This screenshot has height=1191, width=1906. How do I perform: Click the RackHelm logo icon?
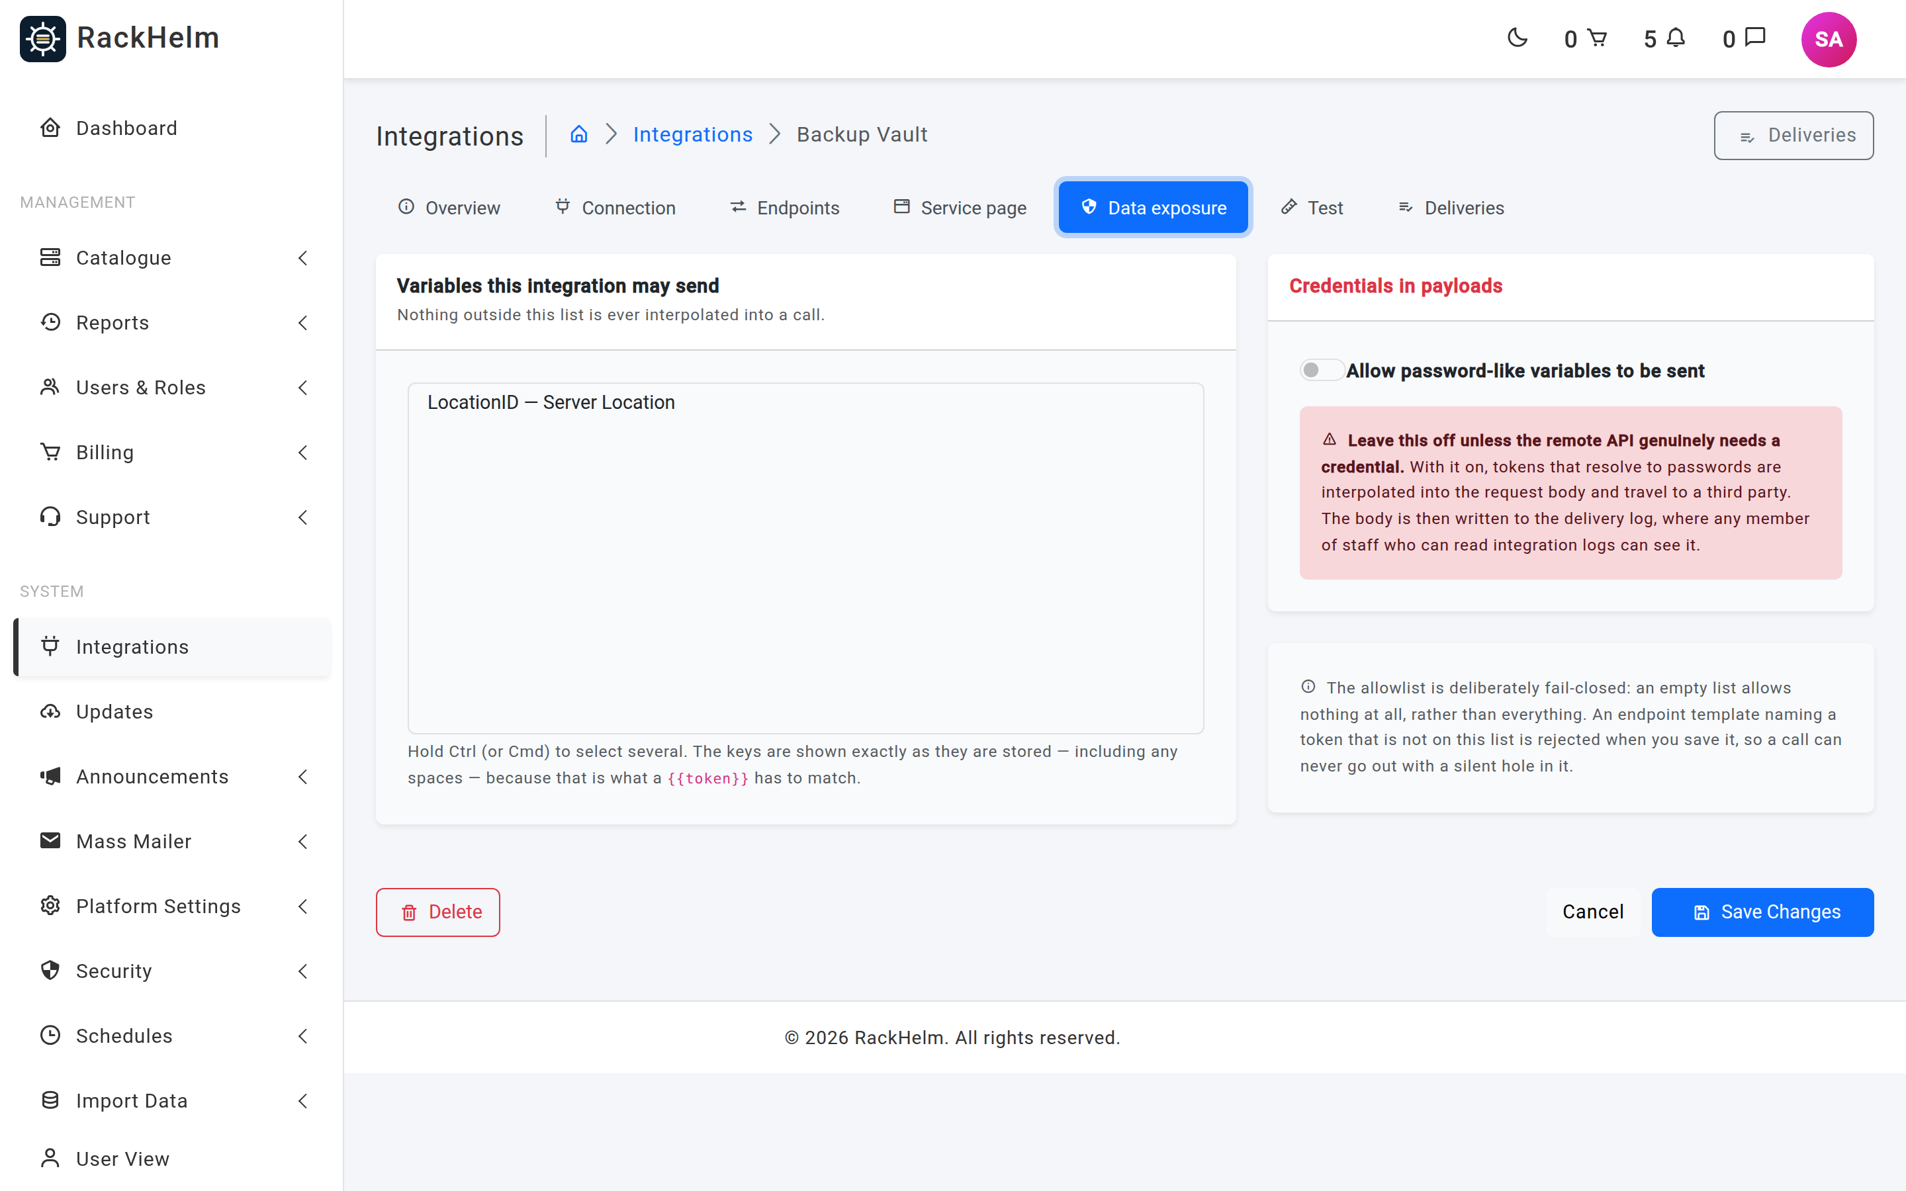pyautogui.click(x=42, y=38)
